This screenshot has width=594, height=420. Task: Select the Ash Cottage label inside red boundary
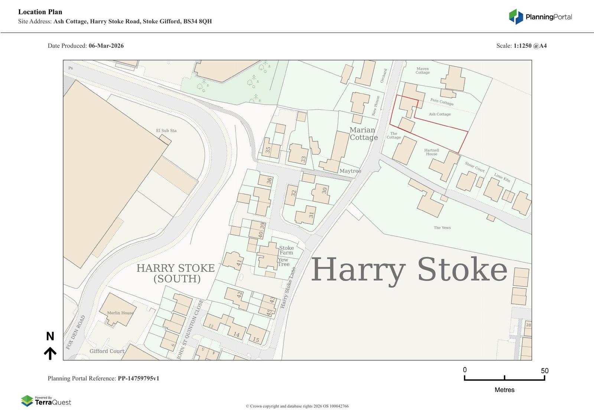[440, 114]
